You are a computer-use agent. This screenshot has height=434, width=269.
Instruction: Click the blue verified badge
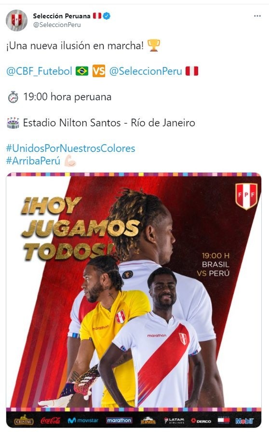pos(107,16)
